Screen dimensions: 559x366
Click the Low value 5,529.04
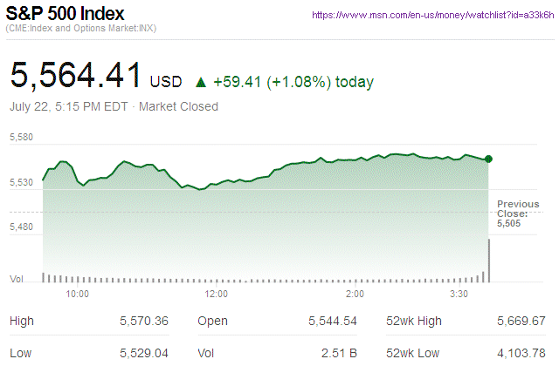pyautogui.click(x=144, y=353)
